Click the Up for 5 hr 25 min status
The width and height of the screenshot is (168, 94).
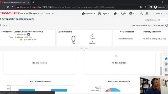(x=30, y=39)
